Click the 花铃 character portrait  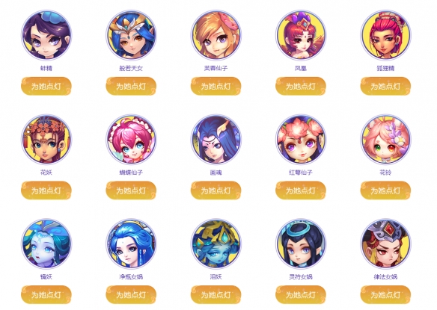pyautogui.click(x=385, y=140)
